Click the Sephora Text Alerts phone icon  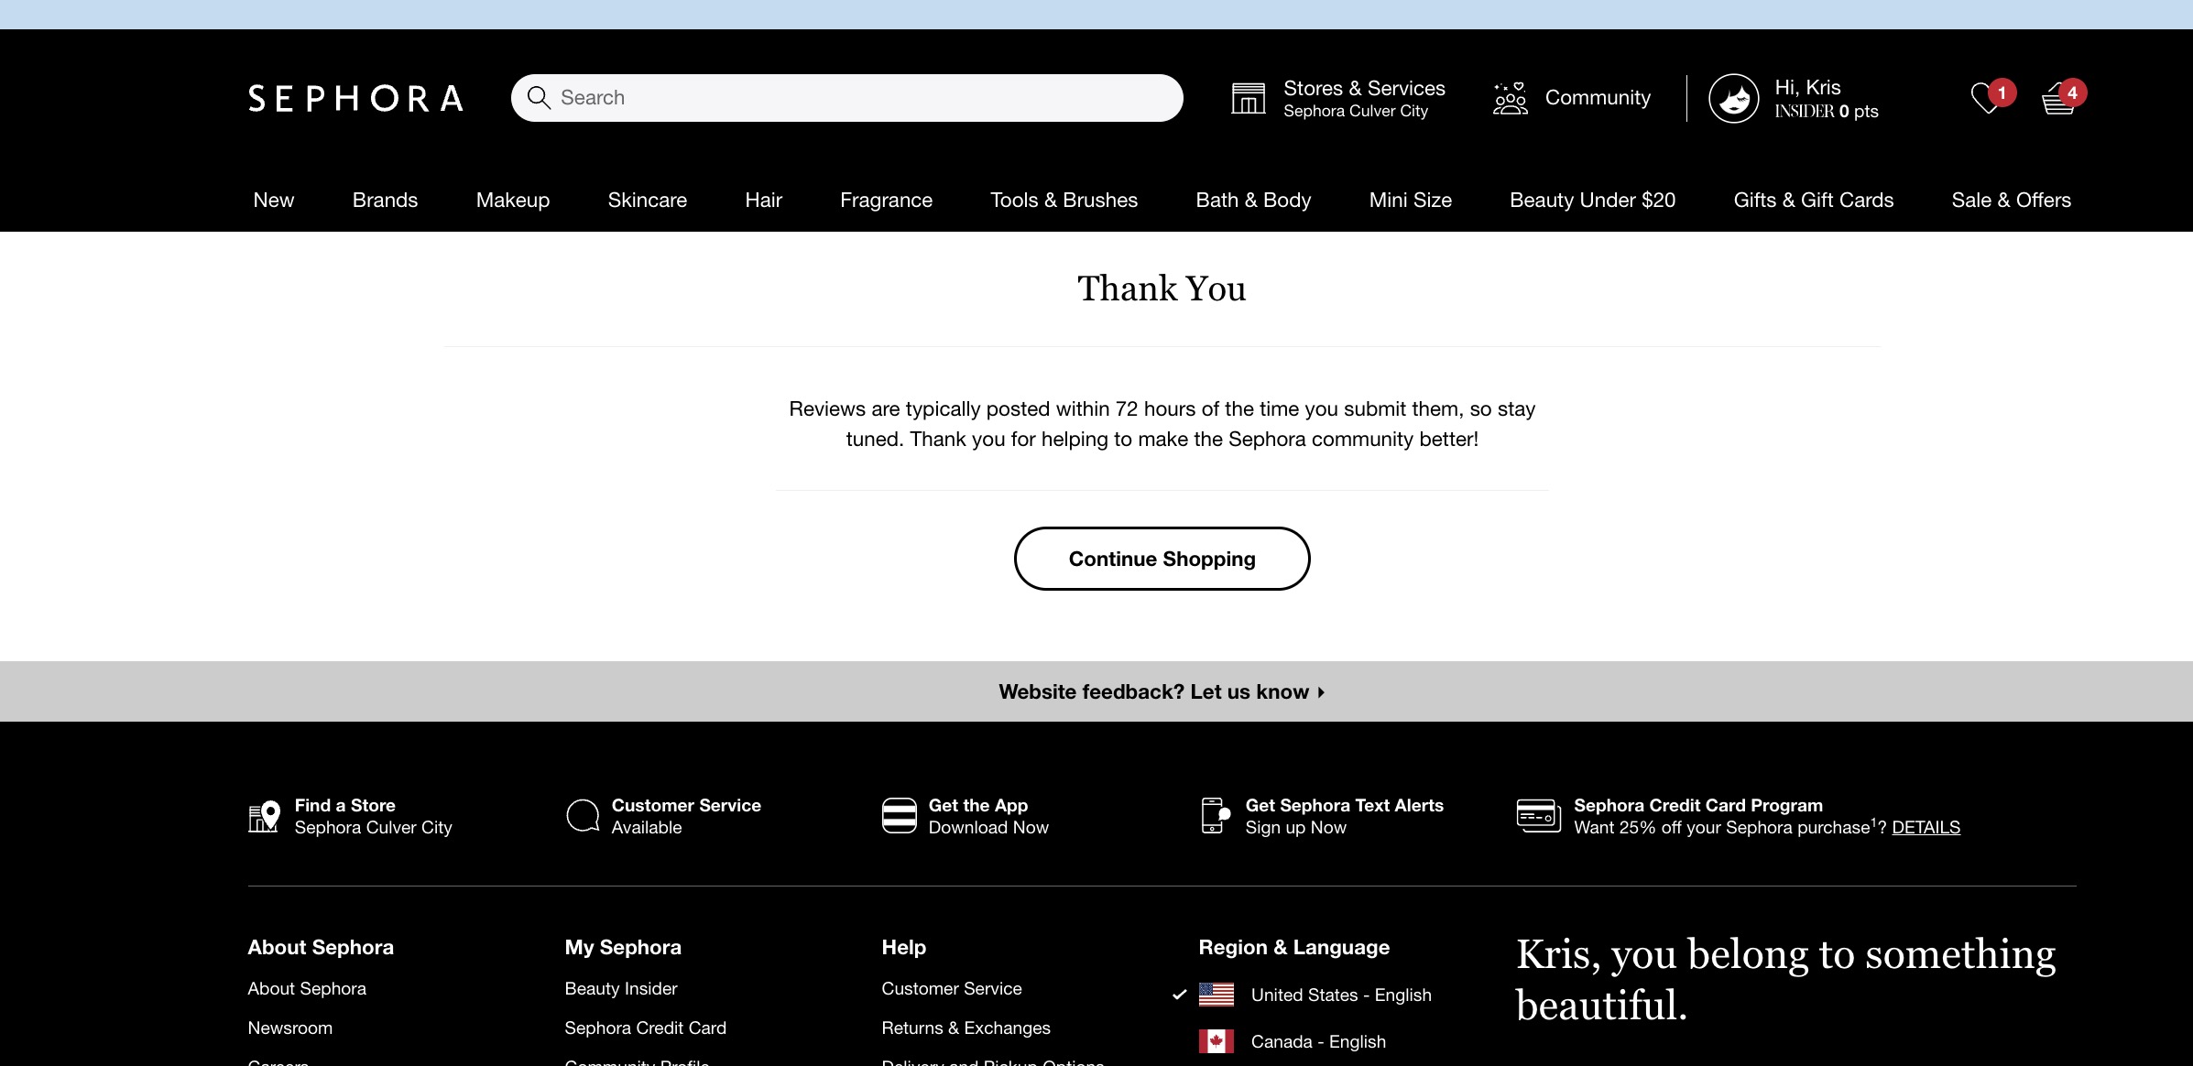(x=1214, y=816)
